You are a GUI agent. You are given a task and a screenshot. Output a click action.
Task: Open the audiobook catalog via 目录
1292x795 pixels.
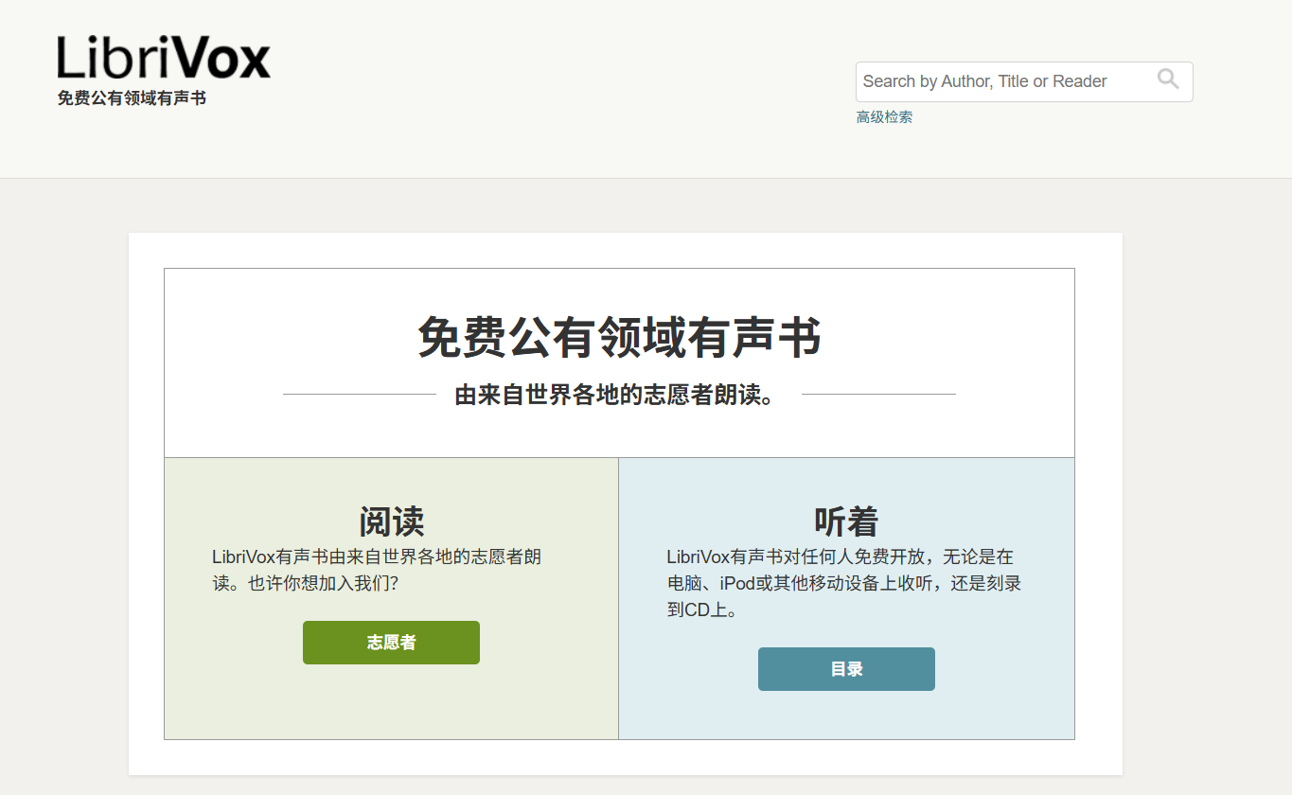point(845,668)
